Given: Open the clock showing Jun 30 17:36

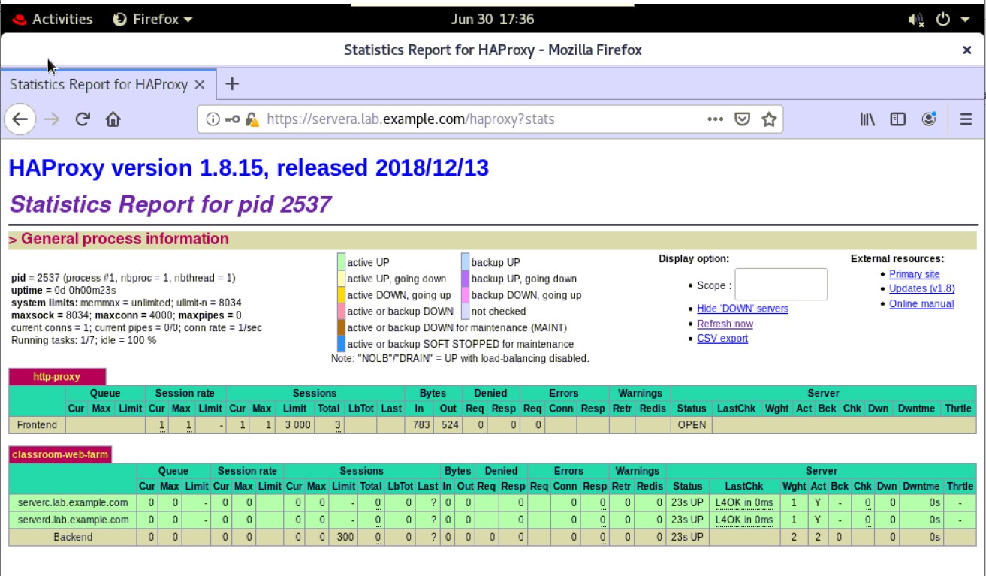Looking at the screenshot, I should [493, 19].
